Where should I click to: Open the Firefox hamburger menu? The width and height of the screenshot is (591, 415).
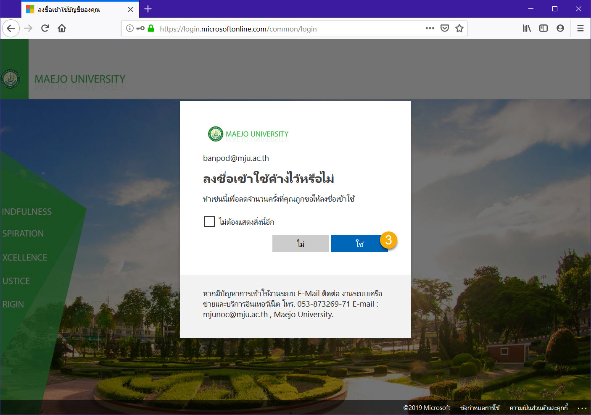pos(580,29)
